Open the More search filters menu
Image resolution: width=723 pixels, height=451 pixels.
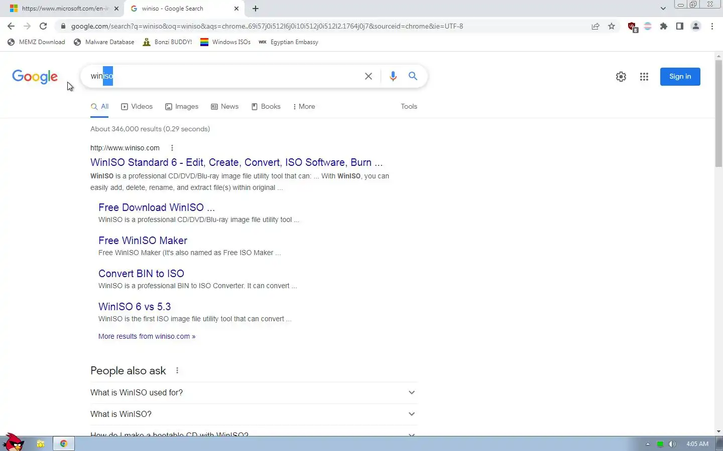click(x=304, y=106)
